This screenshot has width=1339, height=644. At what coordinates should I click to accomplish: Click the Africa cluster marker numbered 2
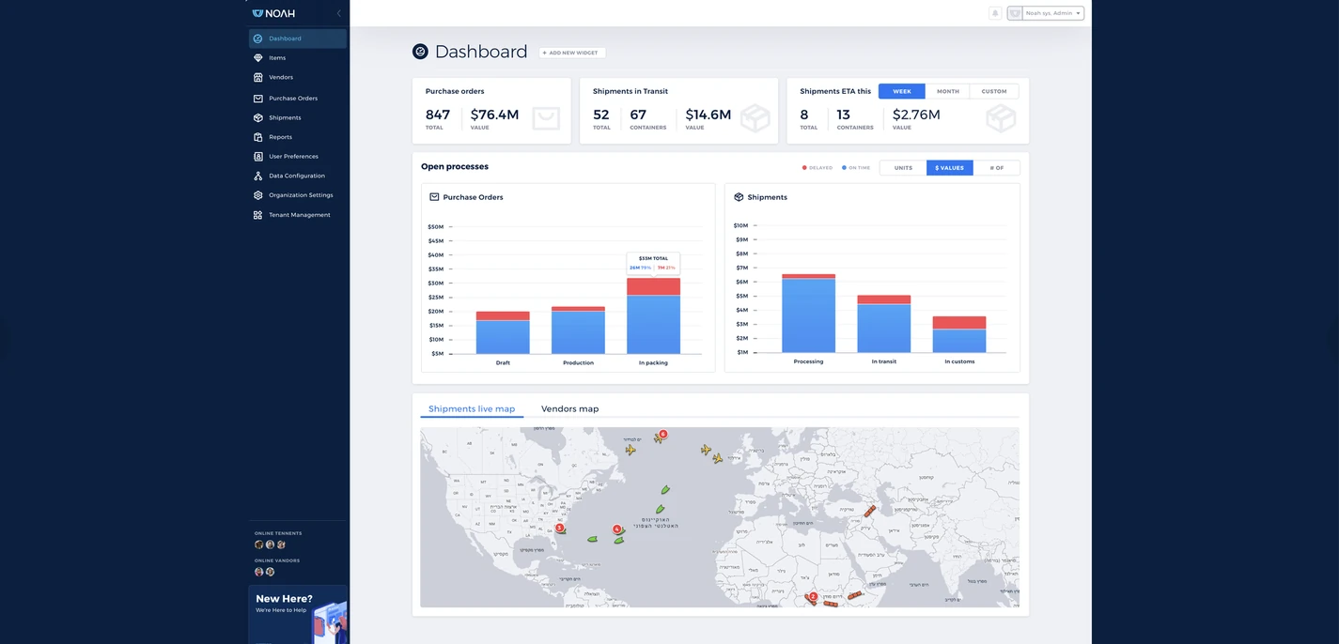pos(813,595)
